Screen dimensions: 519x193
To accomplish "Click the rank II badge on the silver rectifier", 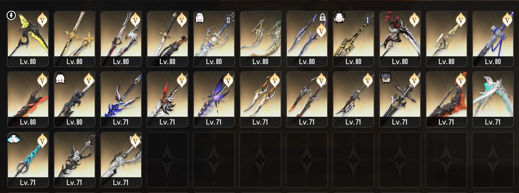I will click(228, 19).
